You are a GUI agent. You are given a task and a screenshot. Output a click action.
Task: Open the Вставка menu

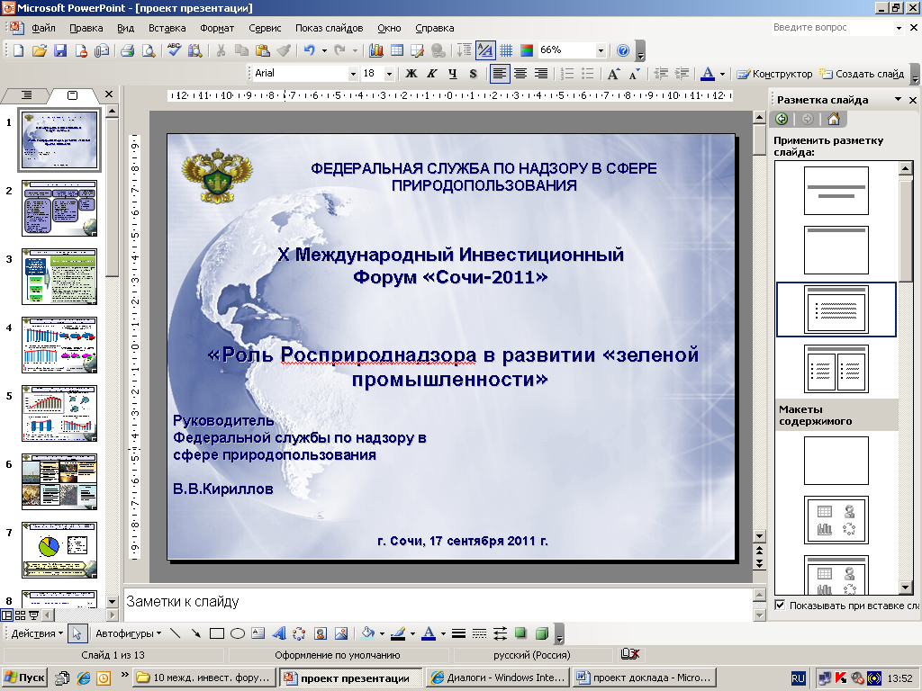(167, 29)
